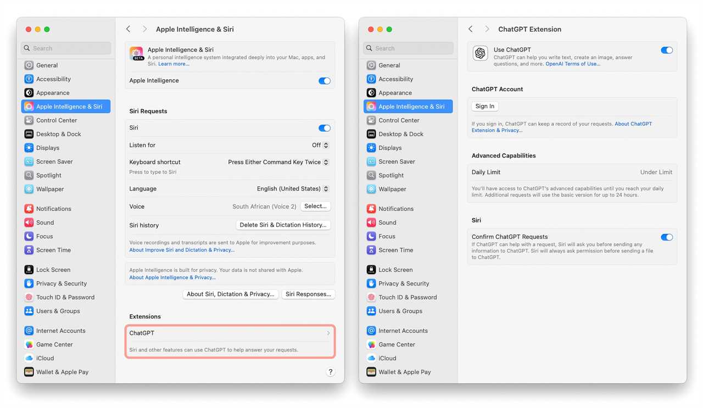Click Spotlight icon in left window sidebar
The image size is (703, 408).
pos(29,175)
